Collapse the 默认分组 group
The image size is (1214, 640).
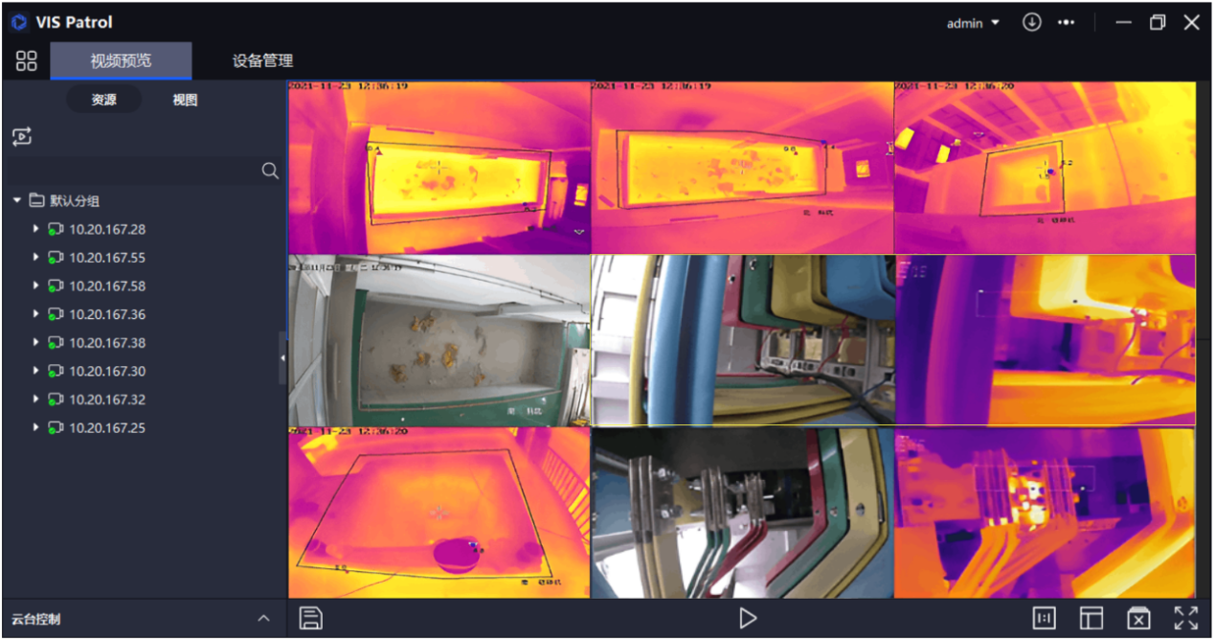[17, 200]
